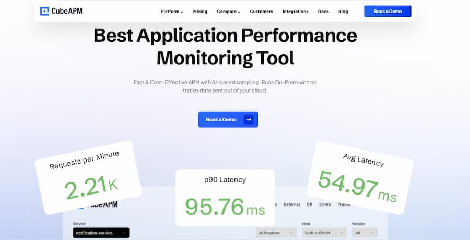470x240 pixels.
Task: Click the 'Monitoring Tool' heading line
Action: pos(226,58)
